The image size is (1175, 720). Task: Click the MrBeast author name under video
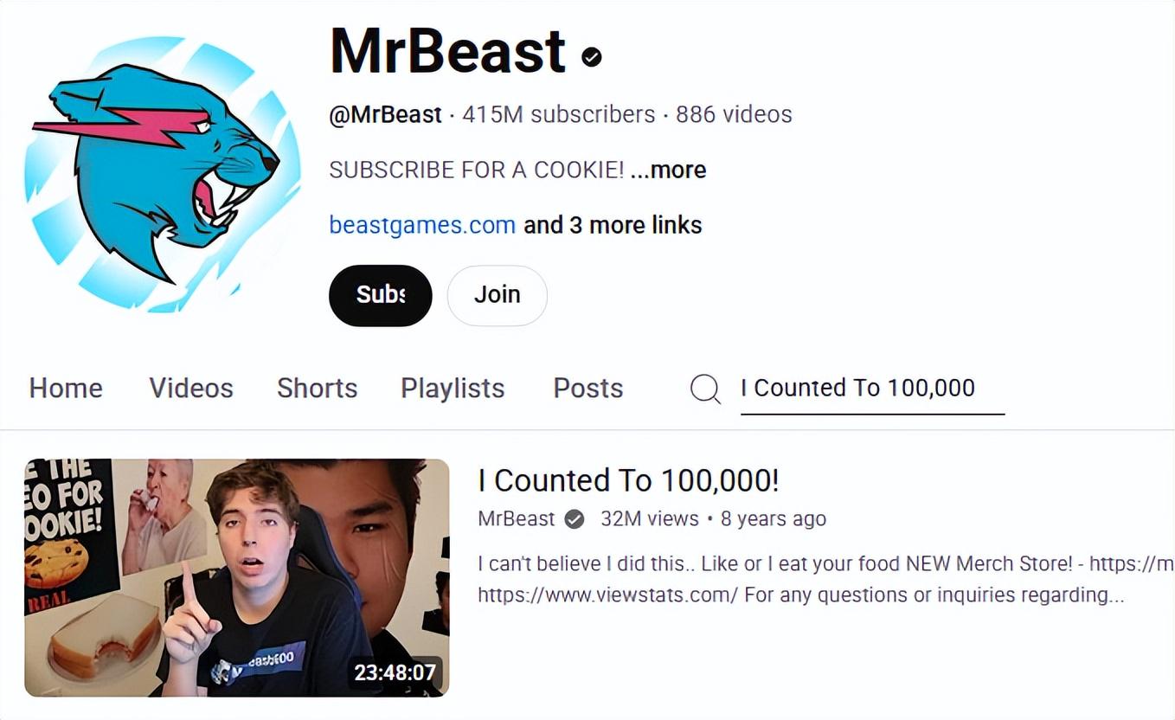click(x=517, y=519)
